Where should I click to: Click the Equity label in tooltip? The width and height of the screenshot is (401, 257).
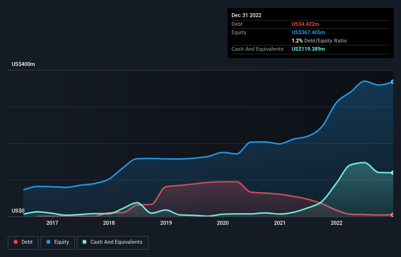[239, 32]
